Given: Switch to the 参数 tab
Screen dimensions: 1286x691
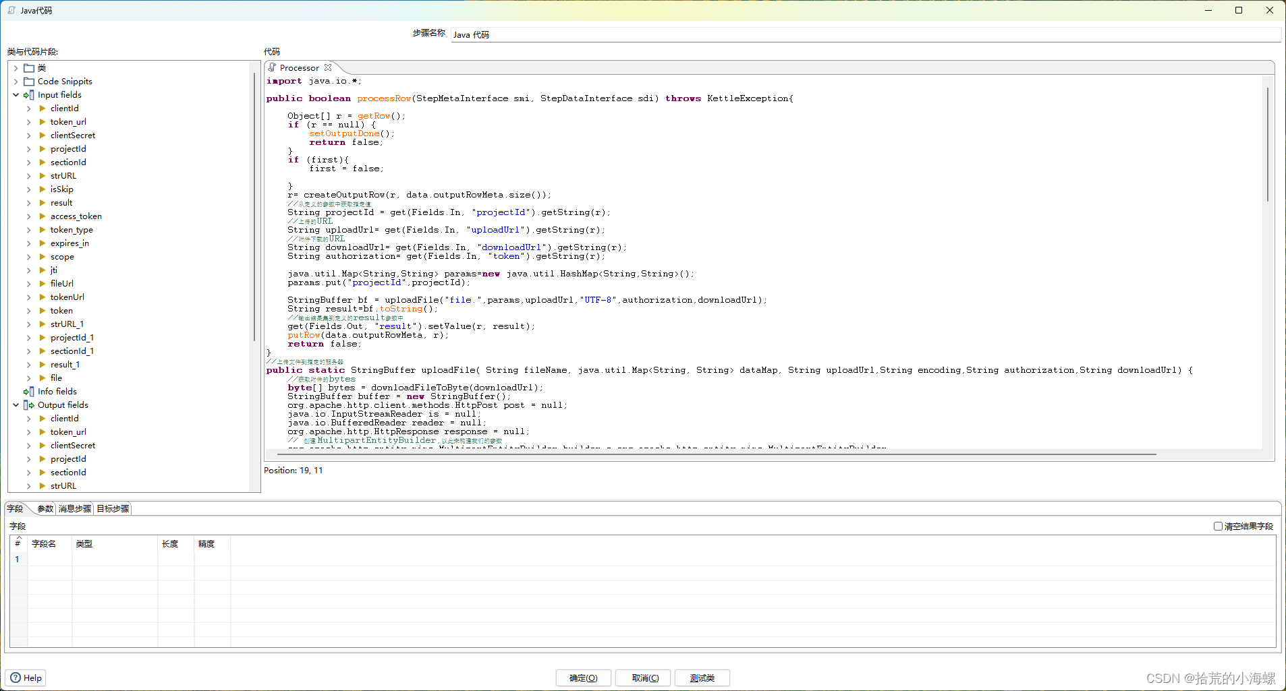Looking at the screenshot, I should 45,509.
